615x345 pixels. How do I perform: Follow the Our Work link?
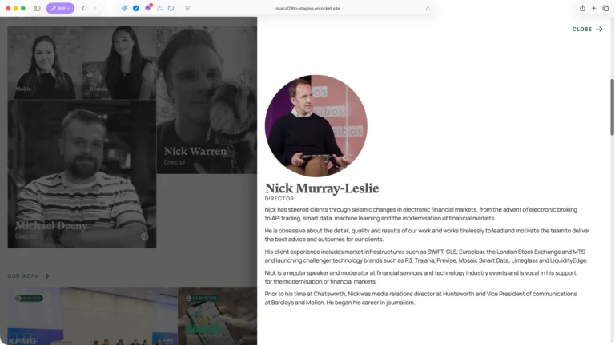tap(28, 276)
